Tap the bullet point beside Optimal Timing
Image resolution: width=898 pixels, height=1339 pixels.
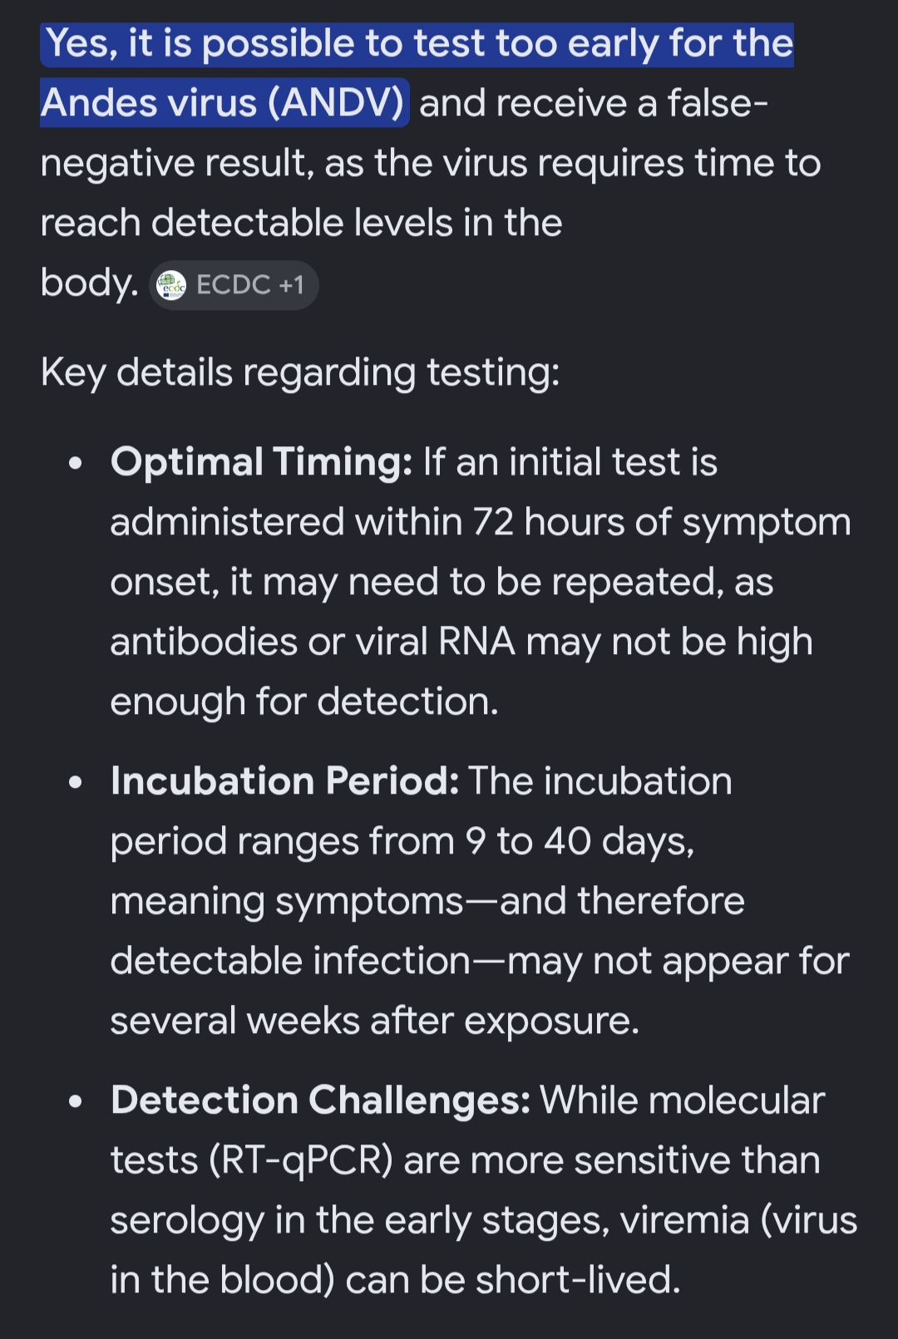(76, 464)
